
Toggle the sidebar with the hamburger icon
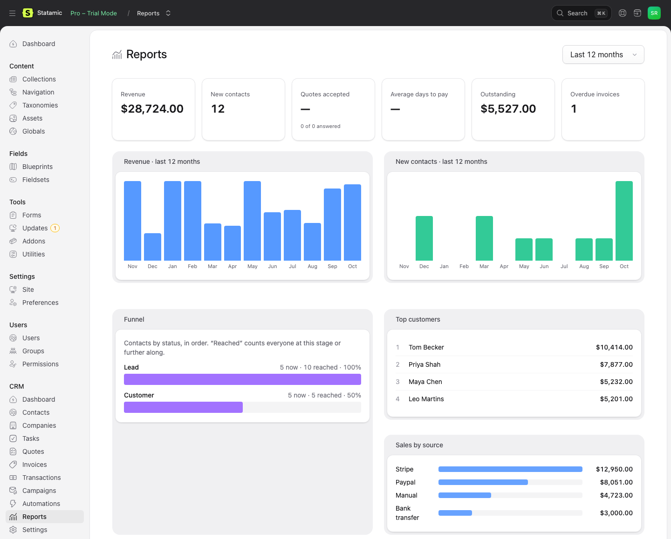pos(13,13)
